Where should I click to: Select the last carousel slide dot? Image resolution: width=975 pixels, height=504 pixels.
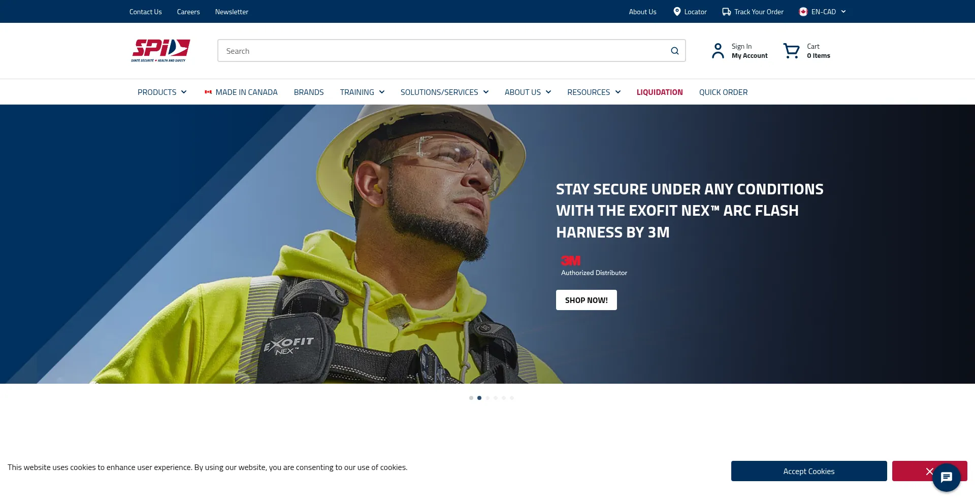coord(512,398)
